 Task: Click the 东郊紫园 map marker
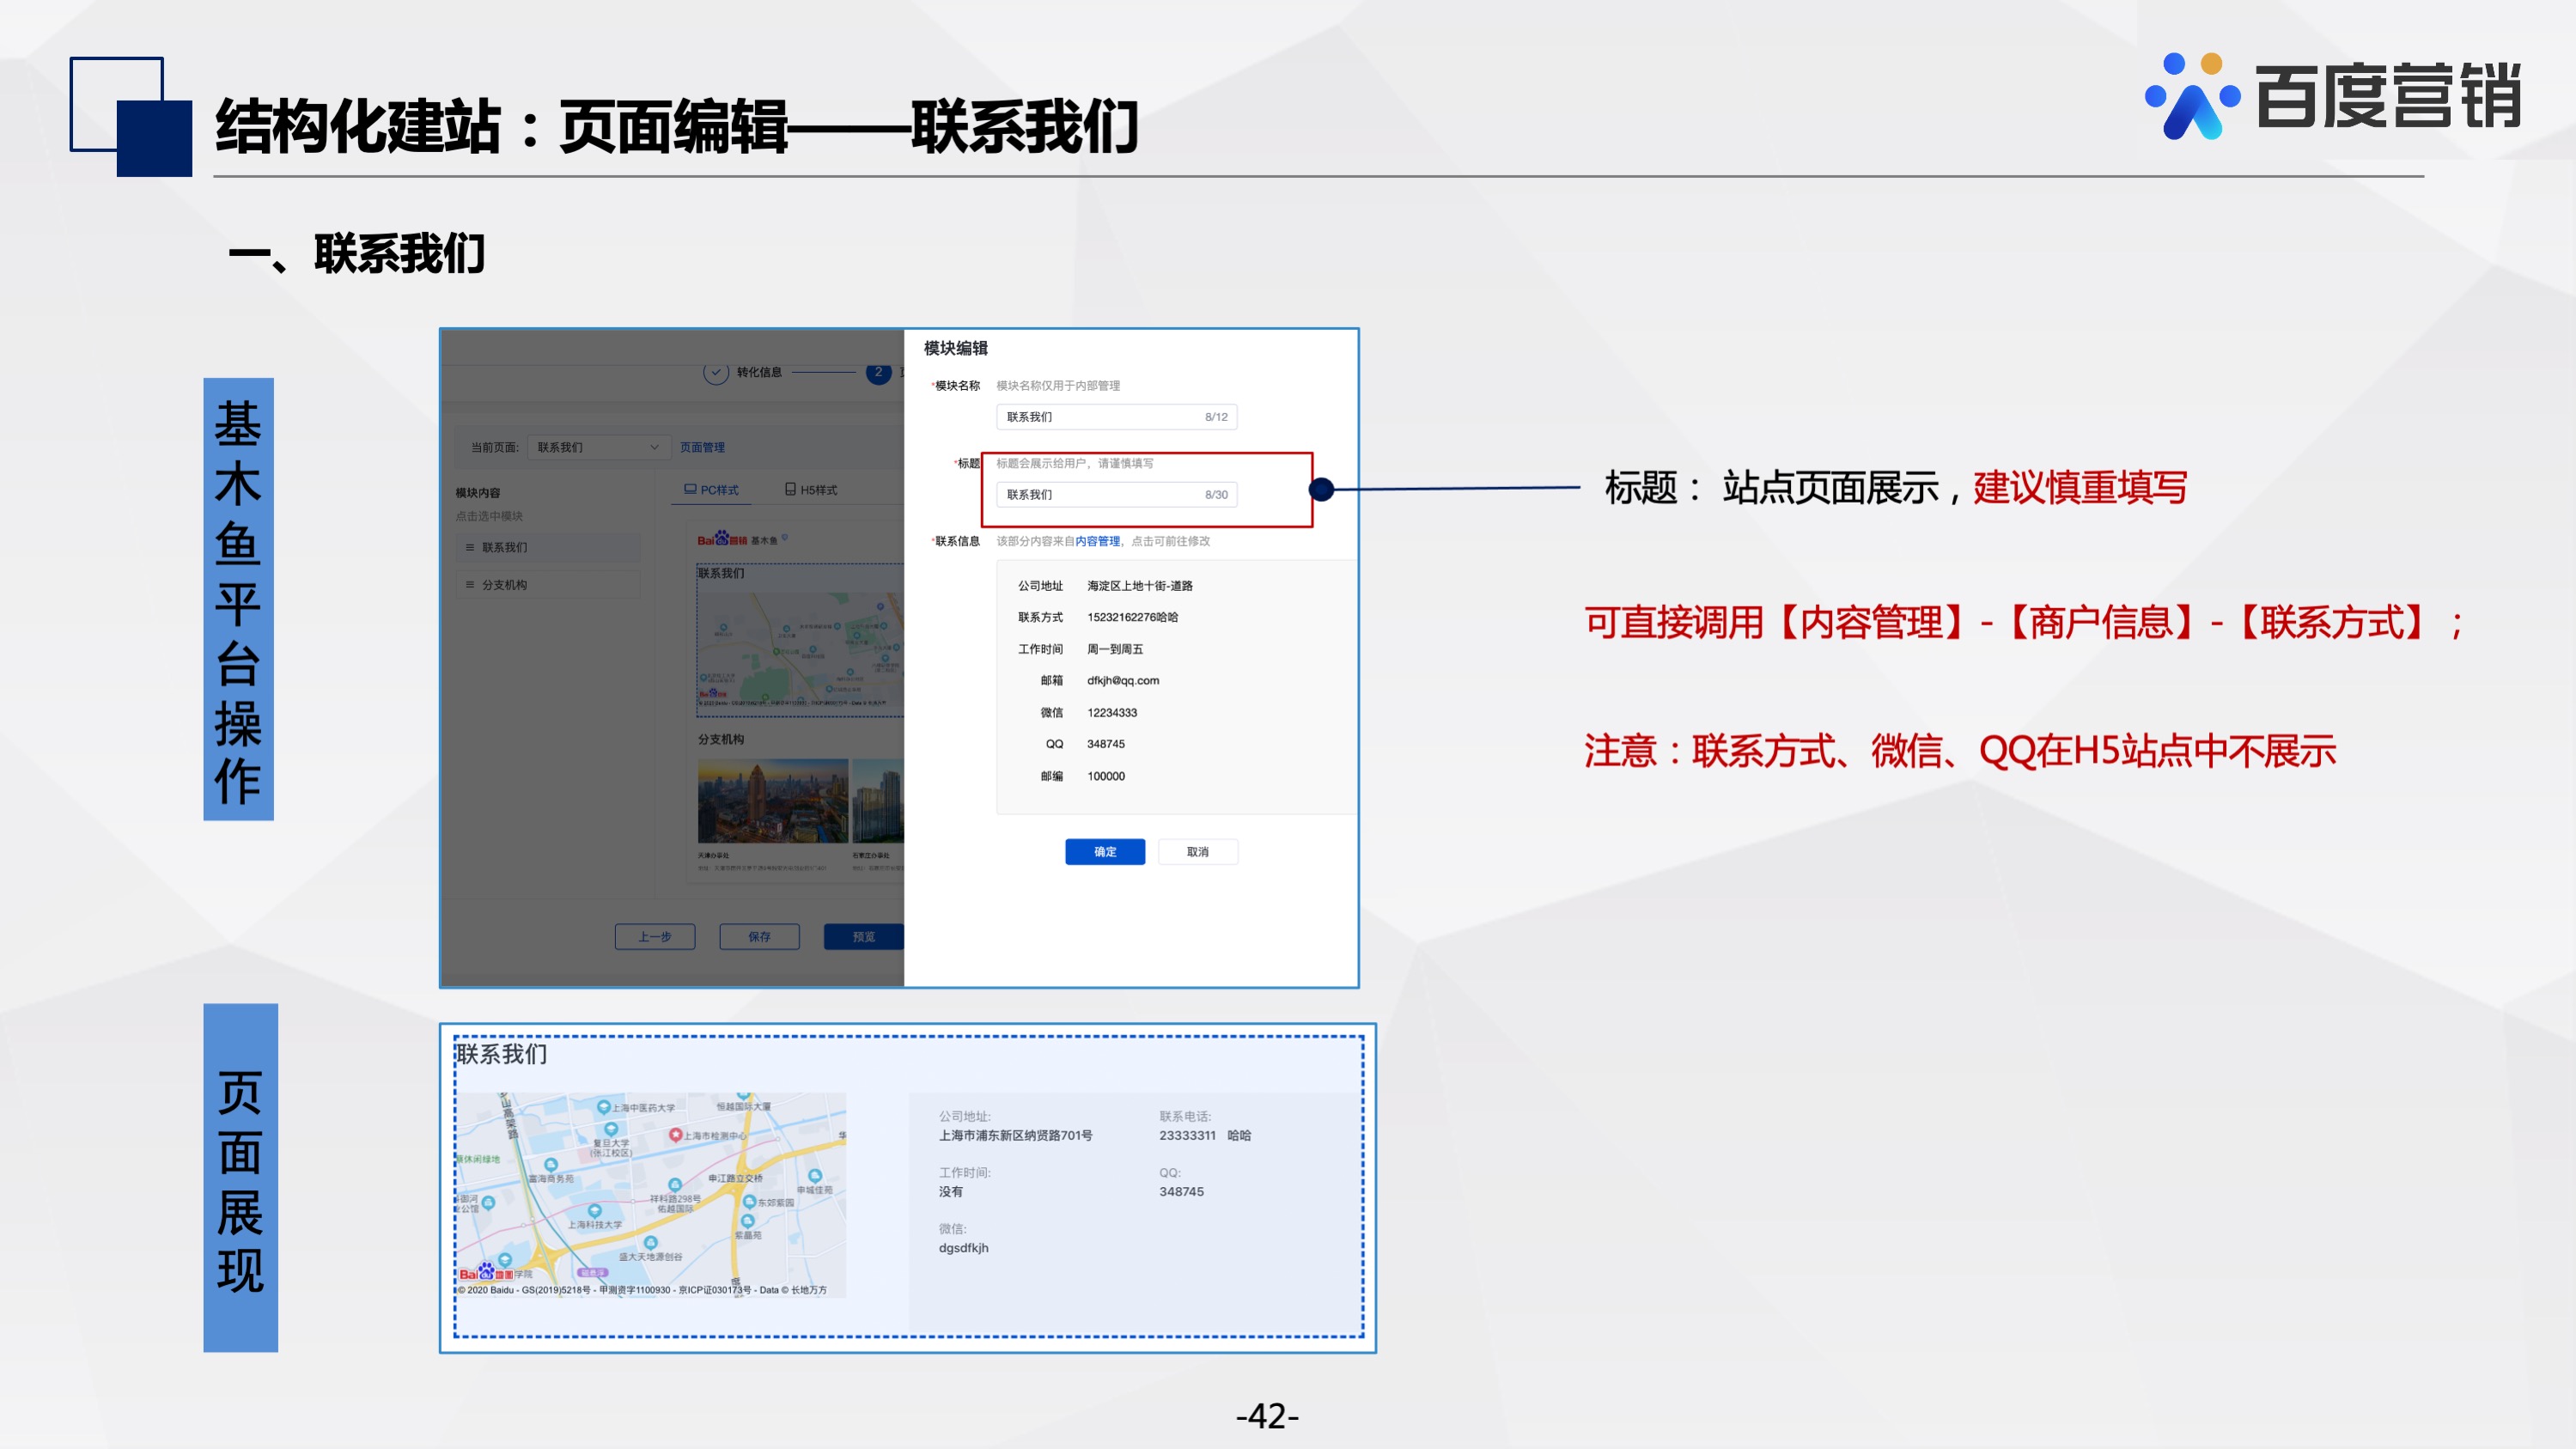point(748,1202)
